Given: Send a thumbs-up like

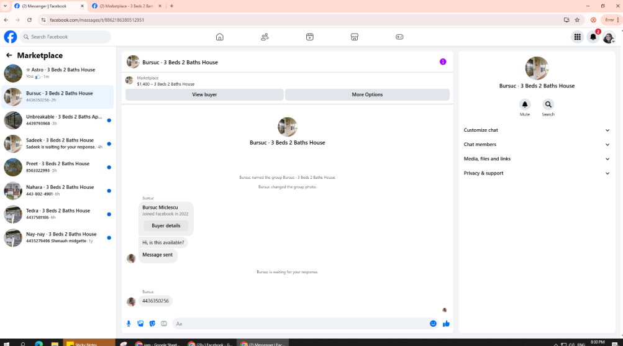Looking at the screenshot, I should (x=446, y=324).
